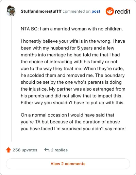This screenshot has height=175, width=136.
Task: Upvote with the orange arrow icon
Action: tap(8, 150)
